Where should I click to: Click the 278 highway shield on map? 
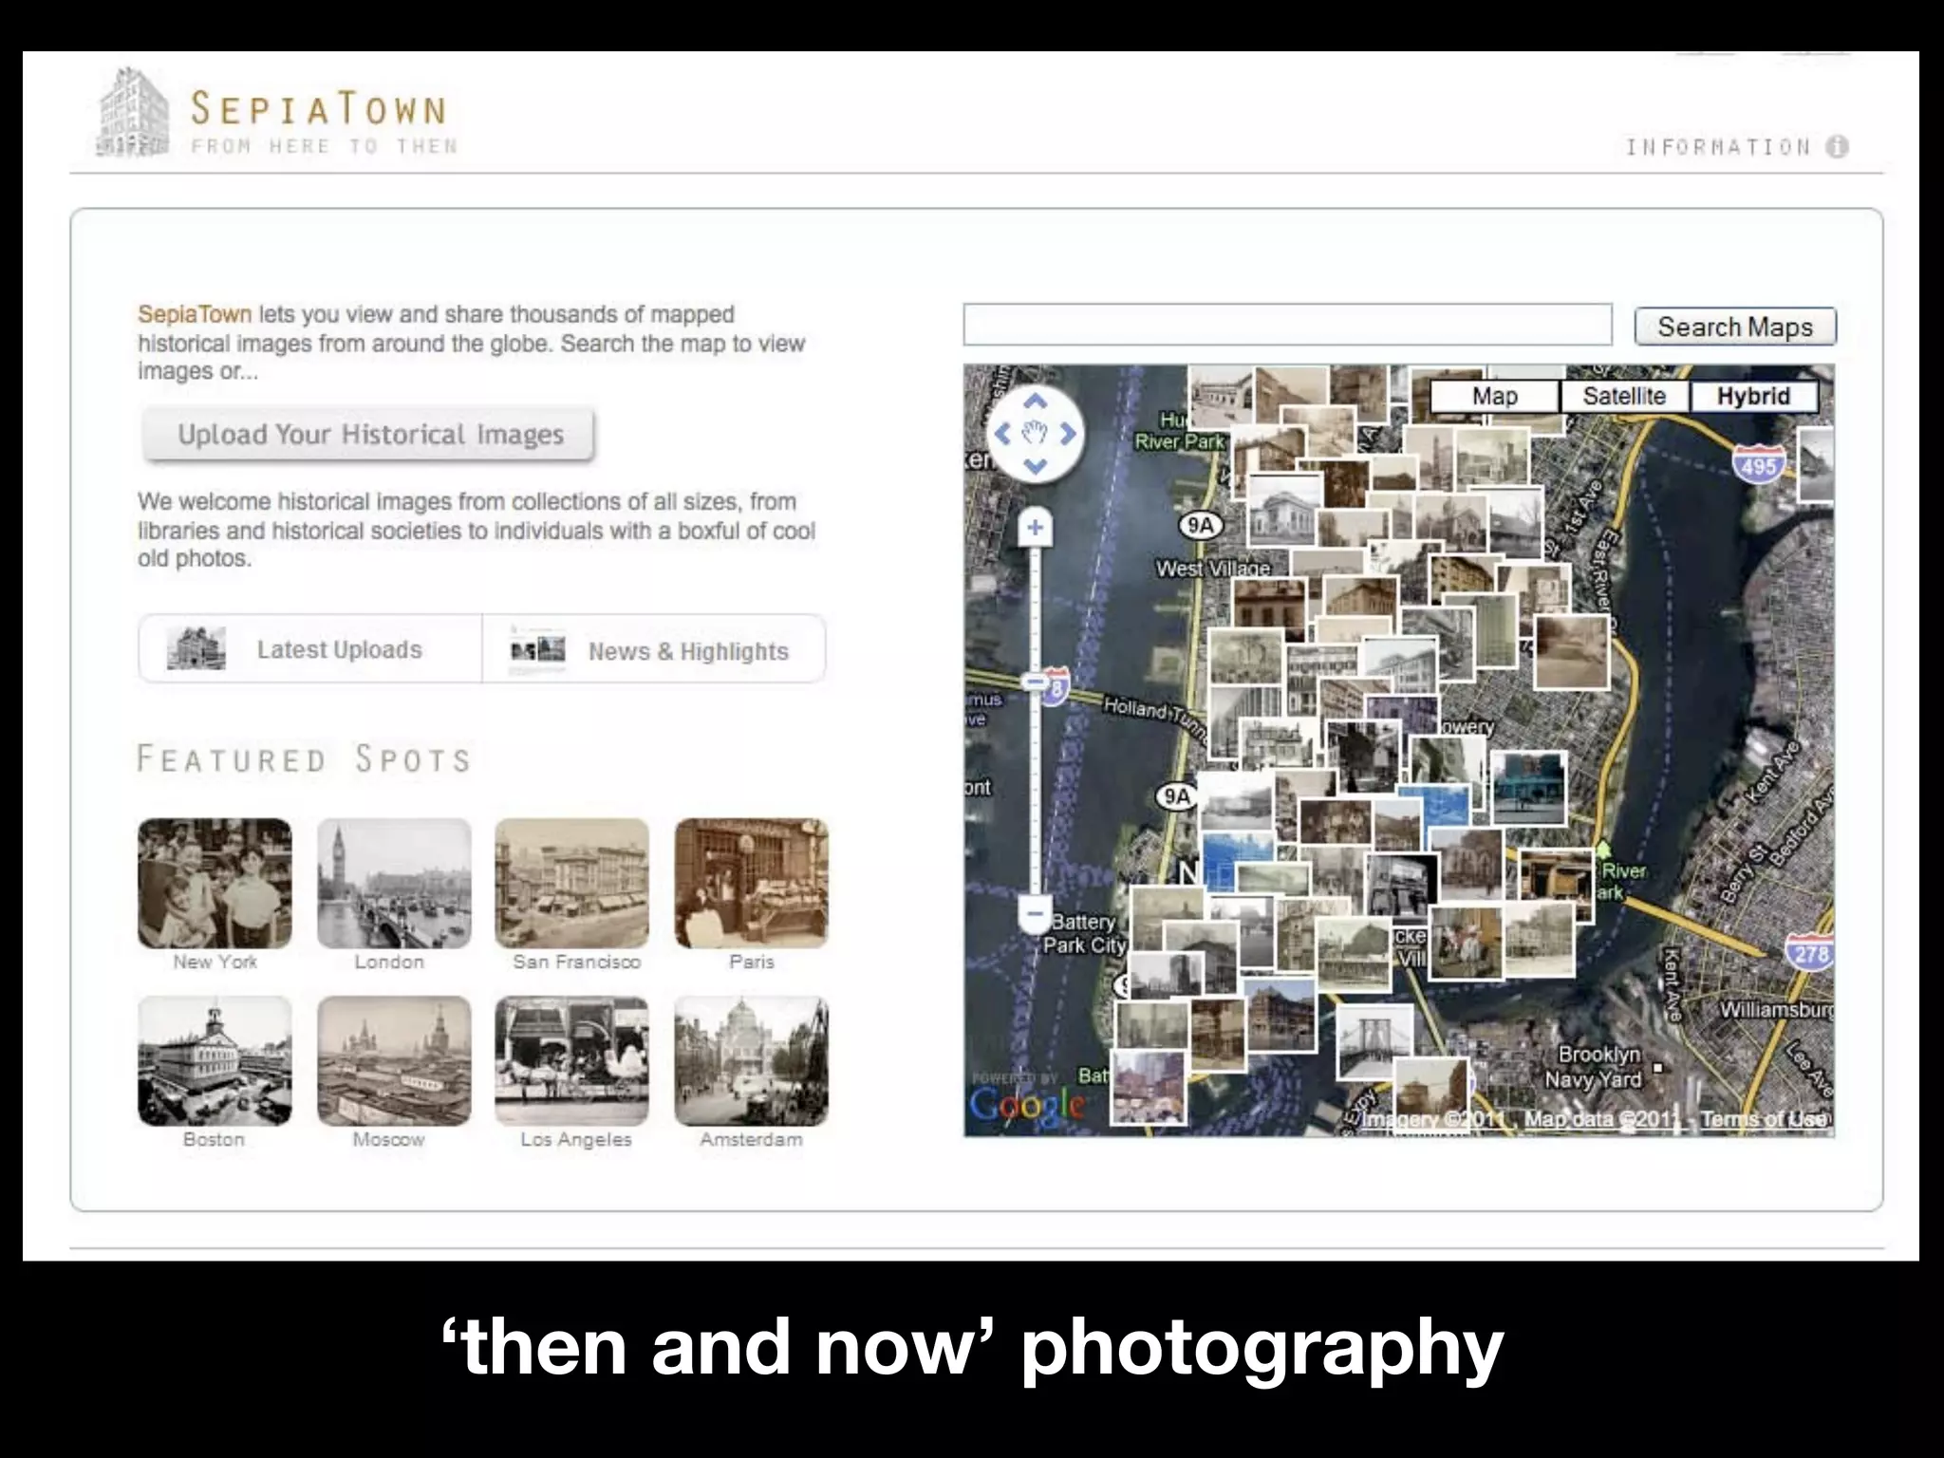pyautogui.click(x=1810, y=952)
